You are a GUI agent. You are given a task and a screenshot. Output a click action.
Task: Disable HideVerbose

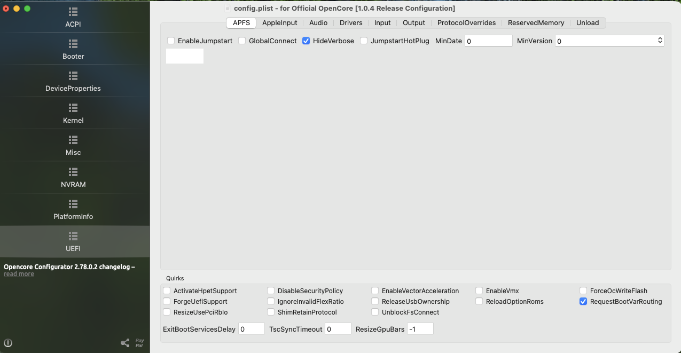click(306, 41)
